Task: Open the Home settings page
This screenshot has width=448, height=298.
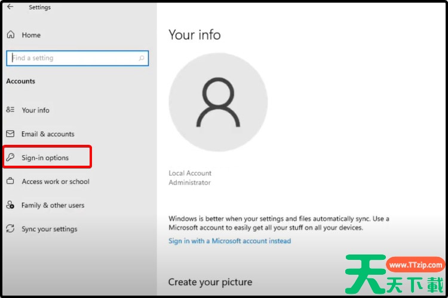Action: (31, 35)
